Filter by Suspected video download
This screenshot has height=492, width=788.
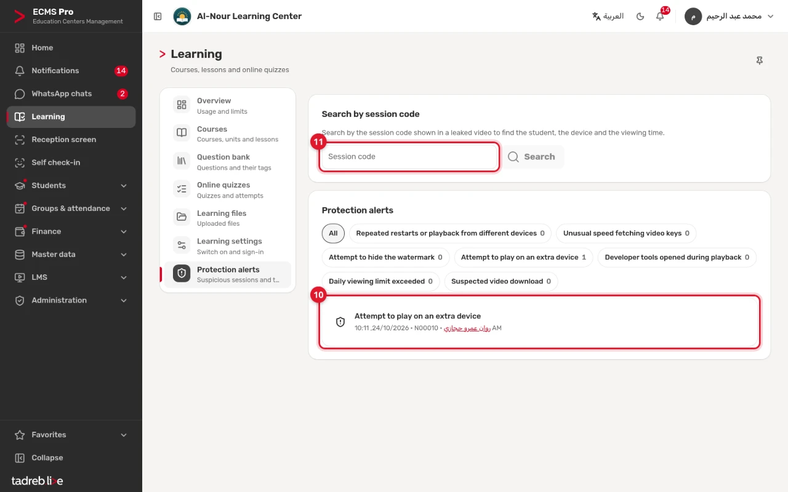(501, 282)
